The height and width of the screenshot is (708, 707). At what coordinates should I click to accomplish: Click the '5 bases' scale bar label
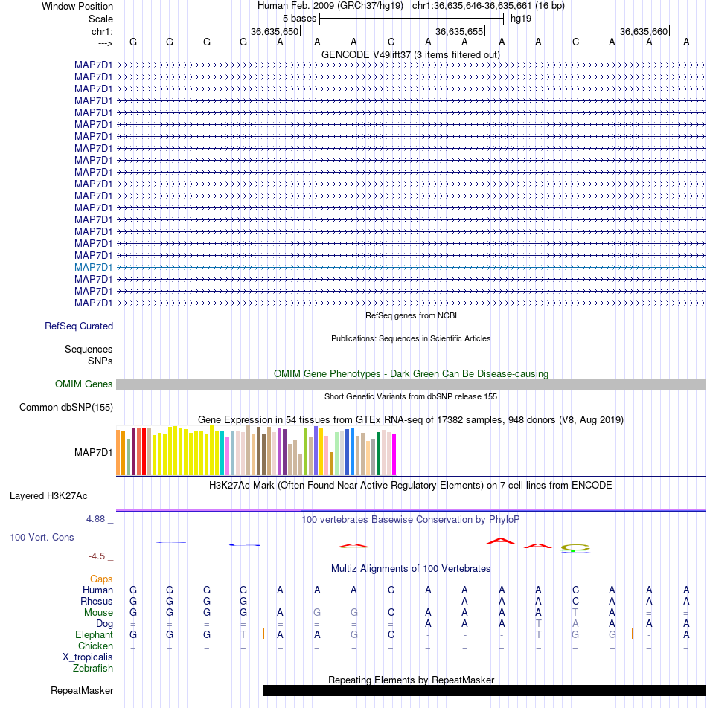(299, 19)
